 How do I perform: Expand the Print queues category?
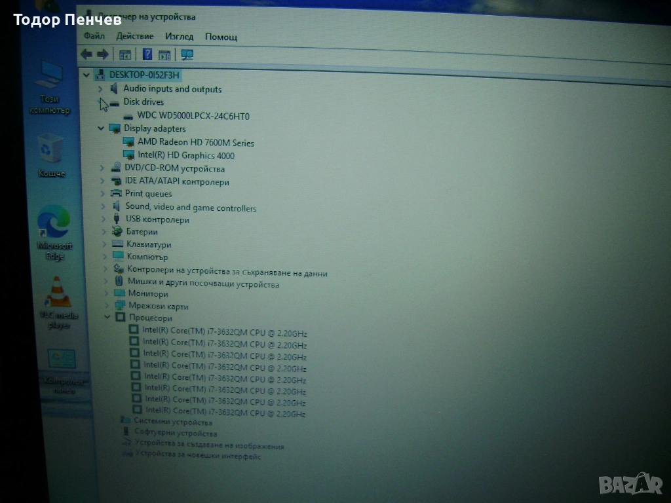click(x=102, y=194)
